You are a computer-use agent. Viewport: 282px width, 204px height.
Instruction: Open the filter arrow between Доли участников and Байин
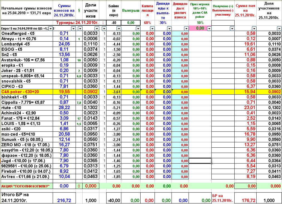[x=104, y=28]
